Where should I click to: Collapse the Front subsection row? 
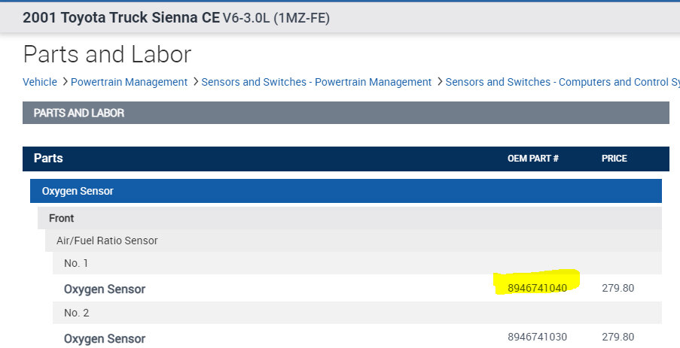click(62, 218)
